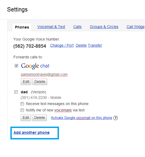Click the Transfer link

[x=95, y=46]
